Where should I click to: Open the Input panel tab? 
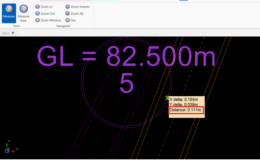click(x=5, y=33)
